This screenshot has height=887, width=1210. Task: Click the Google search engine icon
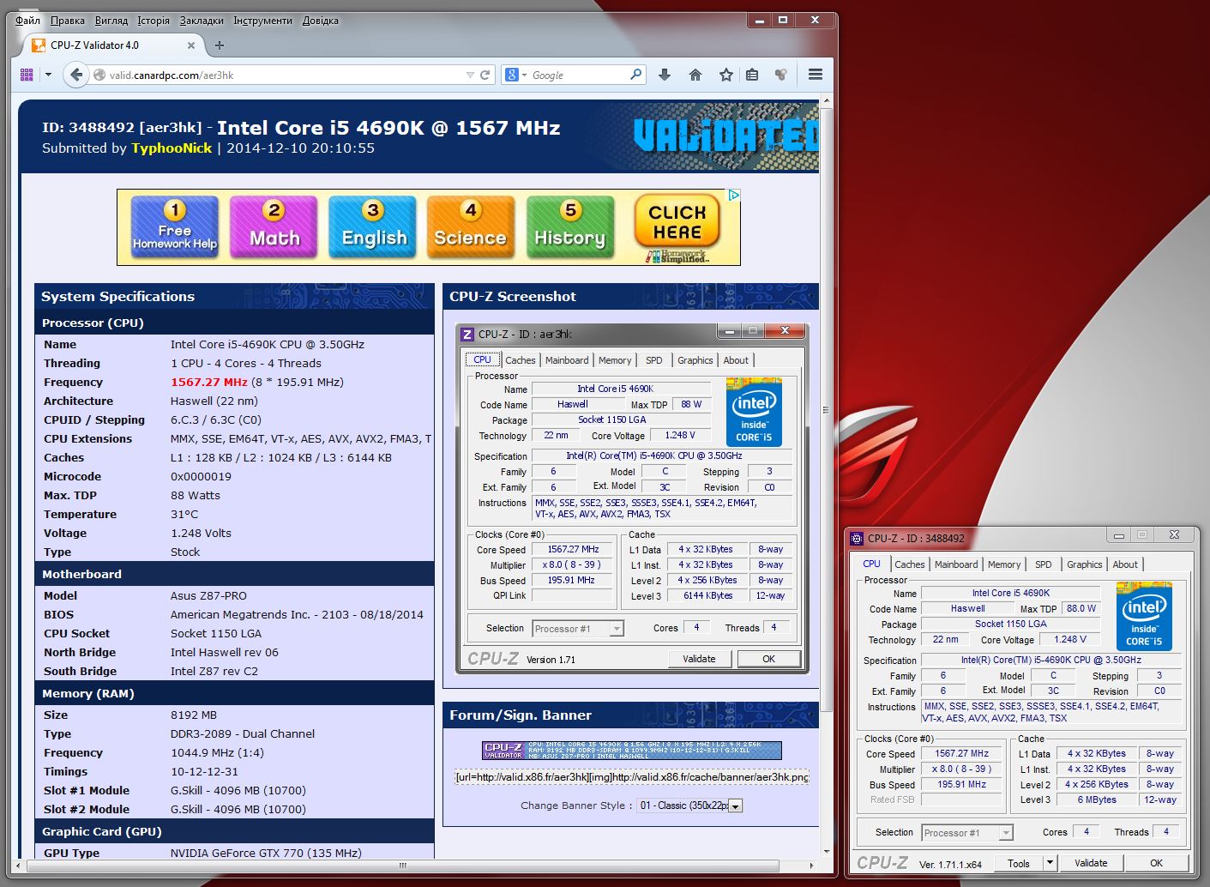coord(512,75)
